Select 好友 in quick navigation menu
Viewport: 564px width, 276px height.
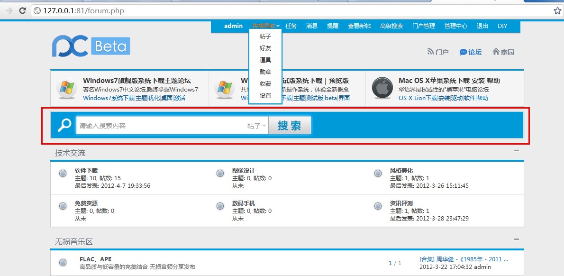pyautogui.click(x=265, y=48)
